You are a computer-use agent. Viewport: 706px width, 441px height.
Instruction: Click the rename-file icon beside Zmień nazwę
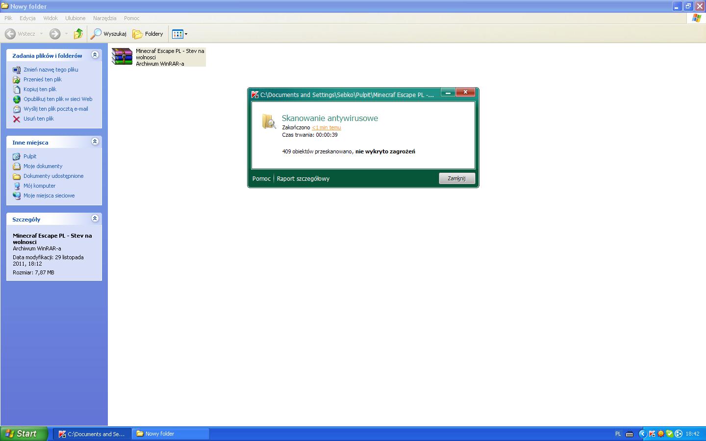pyautogui.click(x=17, y=70)
